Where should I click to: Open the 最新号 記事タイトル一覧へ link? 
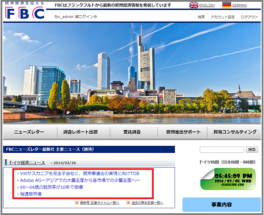coord(100,203)
